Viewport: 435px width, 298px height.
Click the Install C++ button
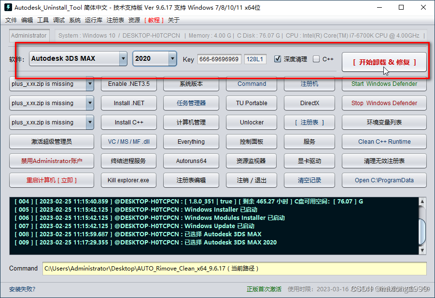129,122
